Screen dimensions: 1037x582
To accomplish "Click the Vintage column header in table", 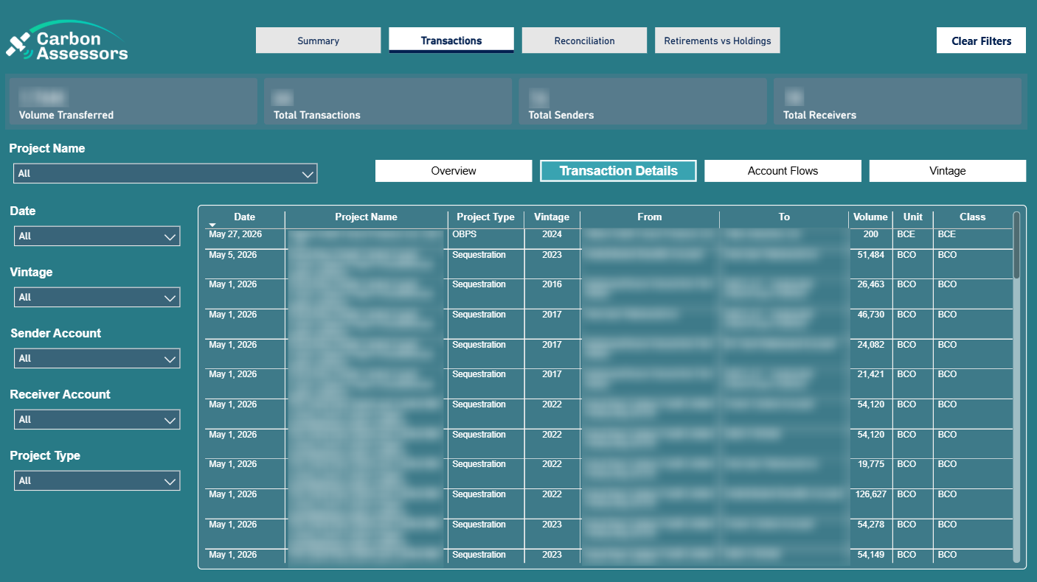I will tap(552, 217).
